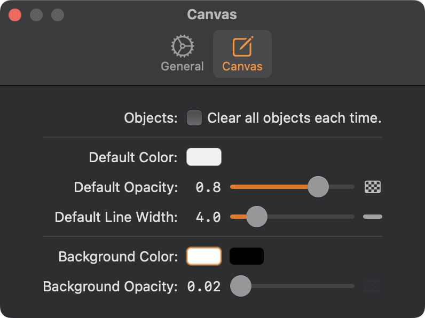Click the Default Line Width slider handle
Viewport: 425px width, 318px height.
pyautogui.click(x=257, y=217)
